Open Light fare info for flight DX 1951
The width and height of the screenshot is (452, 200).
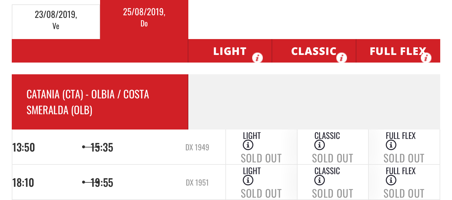click(248, 180)
